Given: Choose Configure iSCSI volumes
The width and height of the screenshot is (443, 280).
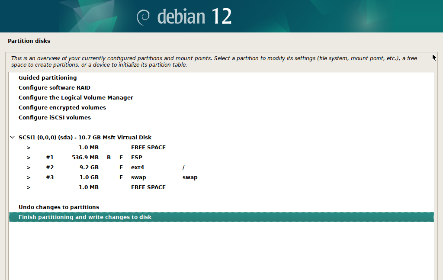Looking at the screenshot, I should 221,118.
